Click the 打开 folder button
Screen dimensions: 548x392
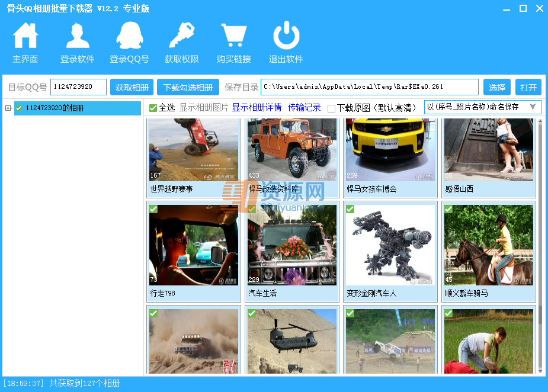[528, 88]
